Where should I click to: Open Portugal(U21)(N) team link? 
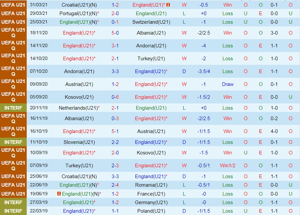point(79,13)
